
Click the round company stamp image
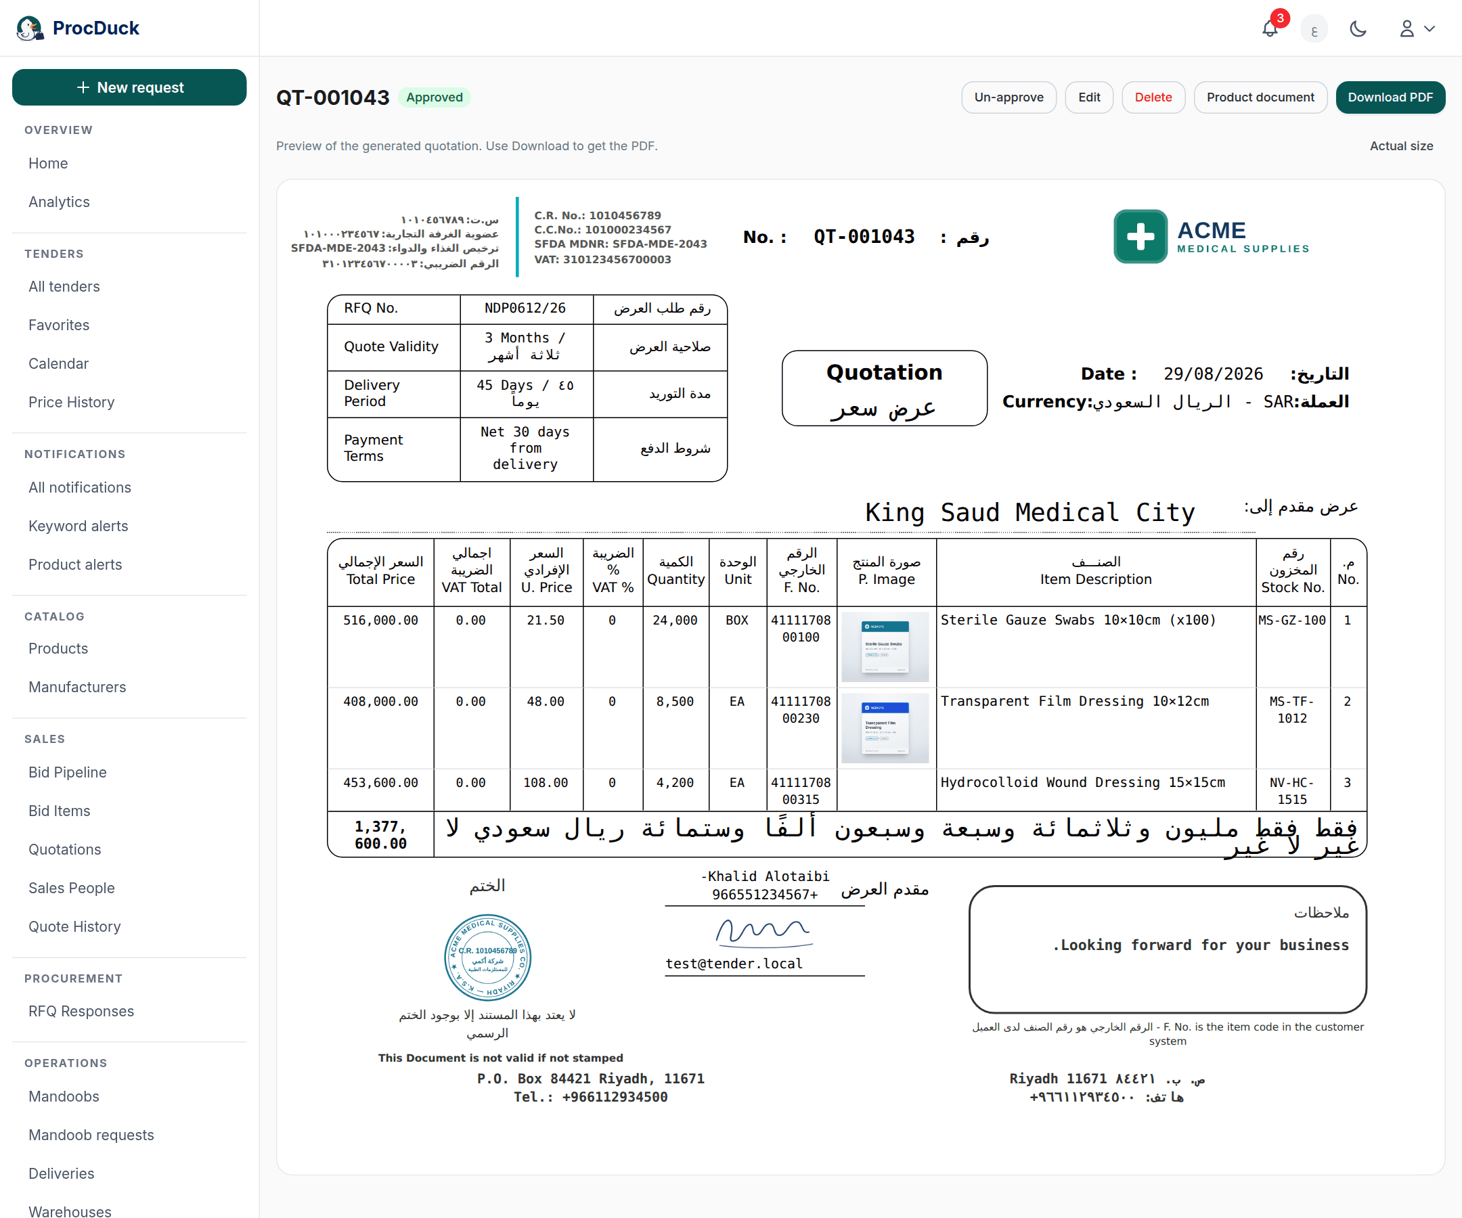487,957
